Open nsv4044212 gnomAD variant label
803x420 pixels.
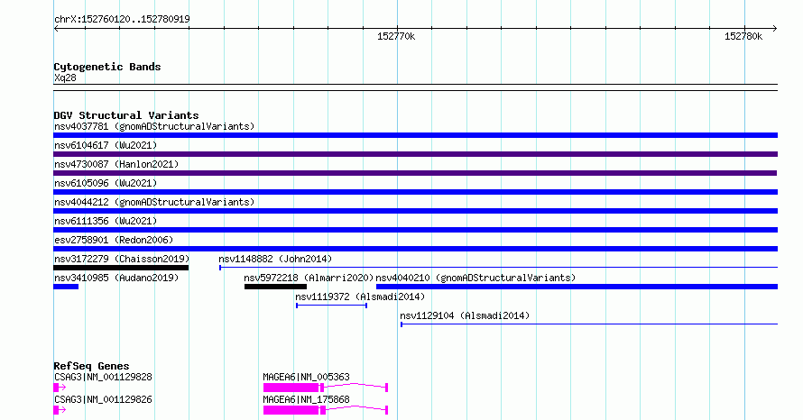[x=154, y=202]
